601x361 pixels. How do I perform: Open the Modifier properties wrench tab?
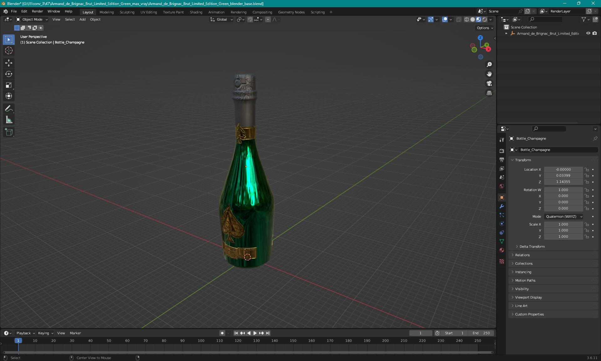tap(502, 206)
